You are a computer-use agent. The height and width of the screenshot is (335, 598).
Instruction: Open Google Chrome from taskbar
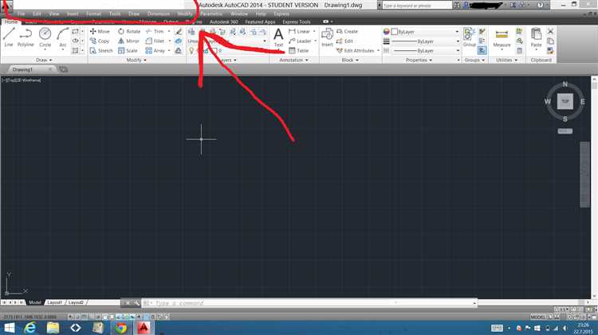(121, 328)
